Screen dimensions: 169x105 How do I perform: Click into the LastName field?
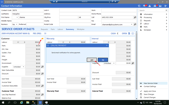[x=28, y=14]
